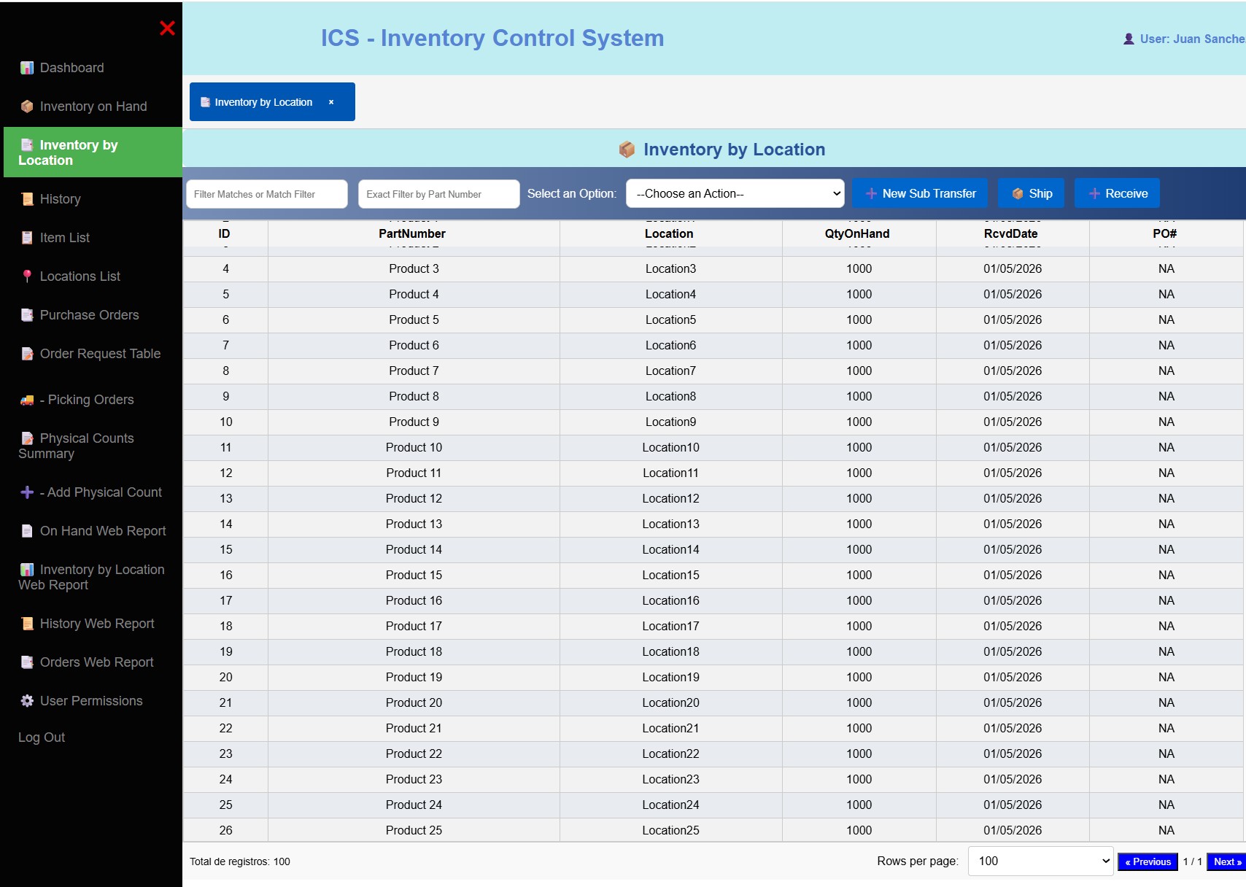Click the Add Physical Count plus icon
Image resolution: width=1246 pixels, height=887 pixels.
click(27, 492)
